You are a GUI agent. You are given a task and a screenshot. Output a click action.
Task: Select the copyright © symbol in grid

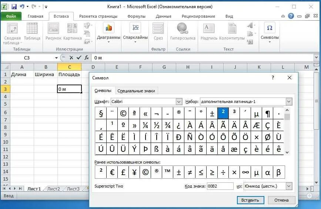pos(123,113)
